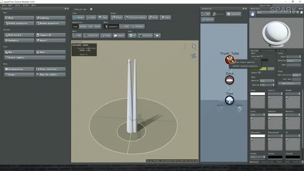Open Shop for models

coord(50,75)
